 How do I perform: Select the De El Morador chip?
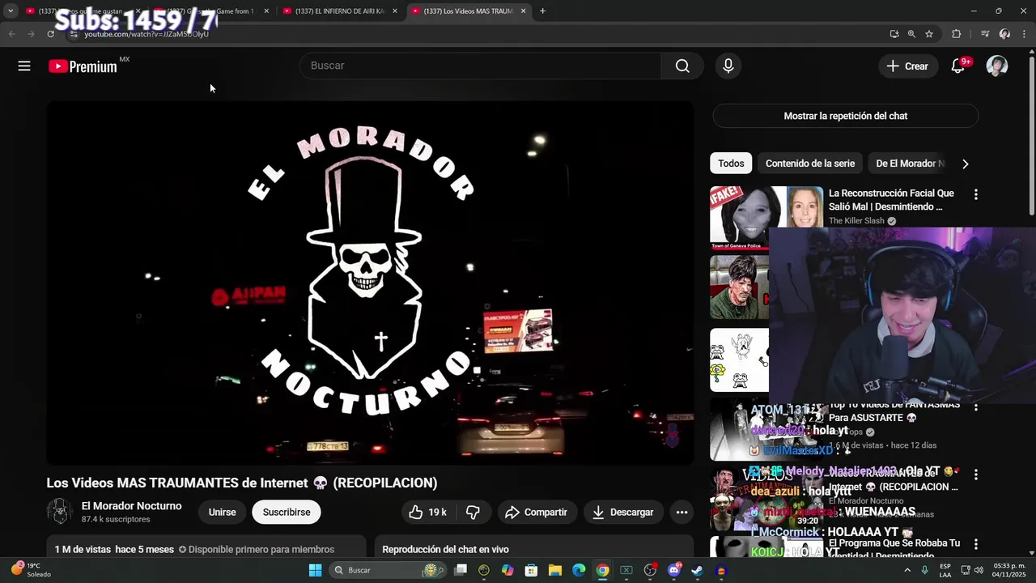tap(910, 164)
